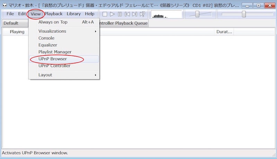Switch to the Default playlist tab
This screenshot has width=277, height=159.
point(15,23)
